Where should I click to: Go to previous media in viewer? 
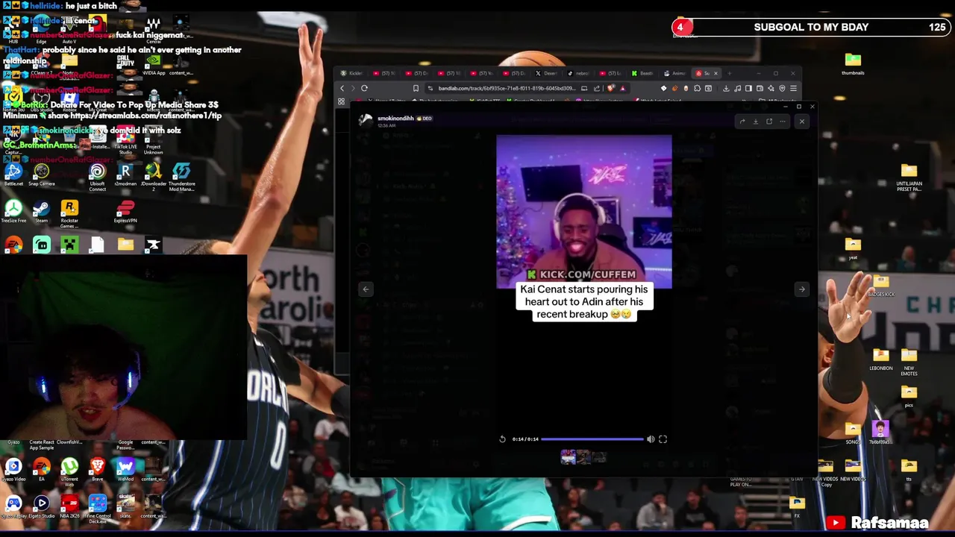point(366,289)
